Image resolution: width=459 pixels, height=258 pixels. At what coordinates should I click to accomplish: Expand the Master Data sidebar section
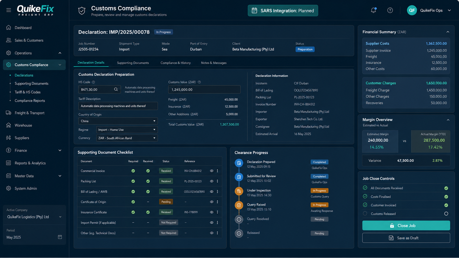coord(60,176)
